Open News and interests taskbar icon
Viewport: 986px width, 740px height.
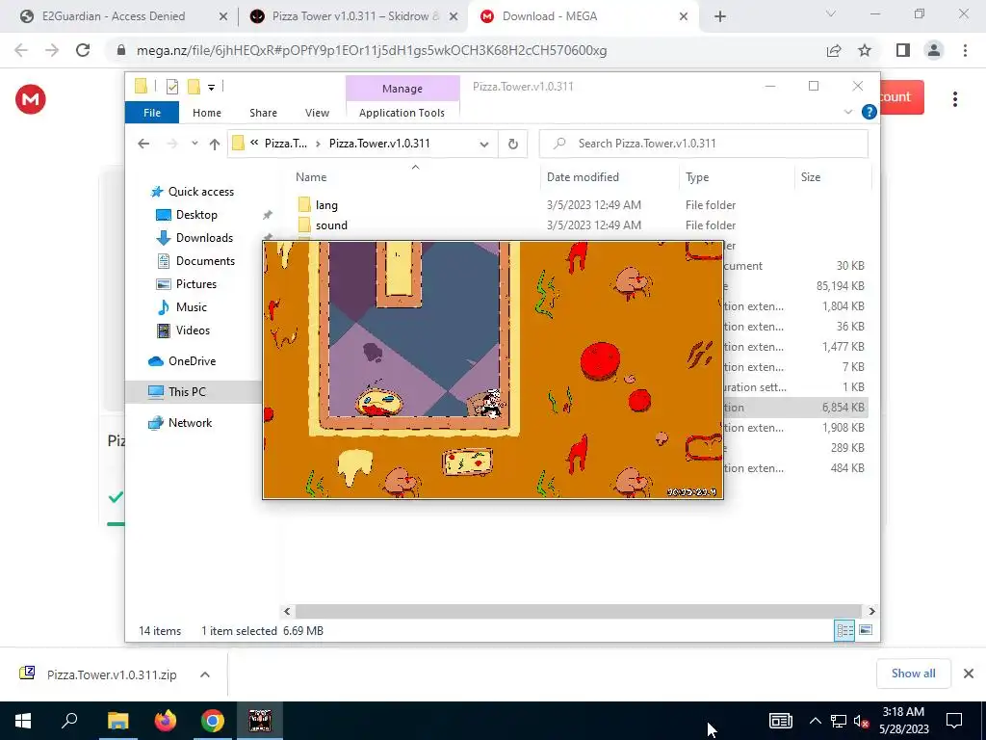coord(780,721)
